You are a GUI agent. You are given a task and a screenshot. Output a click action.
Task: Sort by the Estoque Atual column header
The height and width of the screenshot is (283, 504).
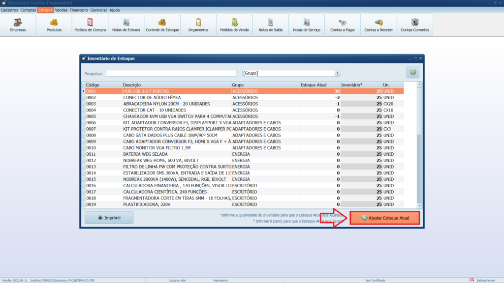(x=314, y=85)
